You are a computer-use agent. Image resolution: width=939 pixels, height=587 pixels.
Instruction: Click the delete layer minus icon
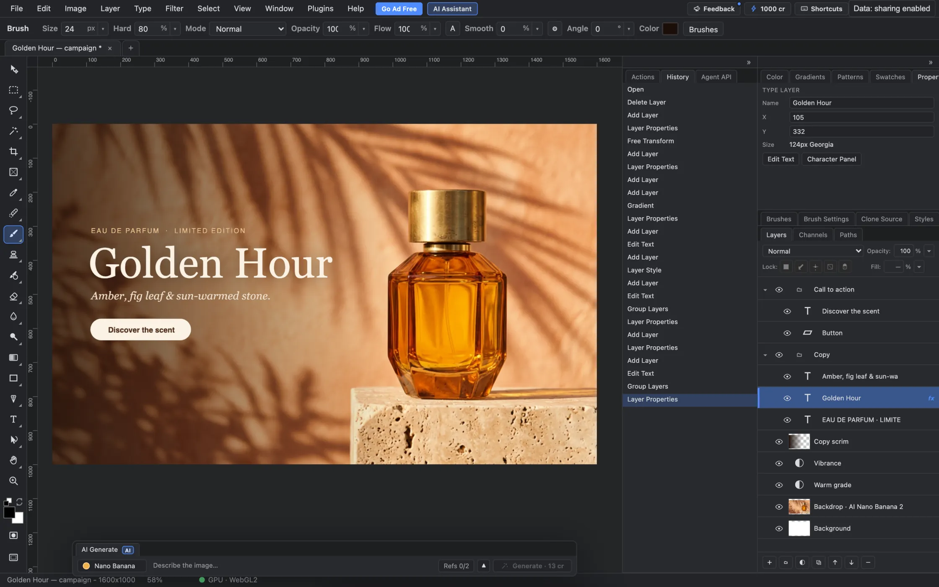[868, 563]
